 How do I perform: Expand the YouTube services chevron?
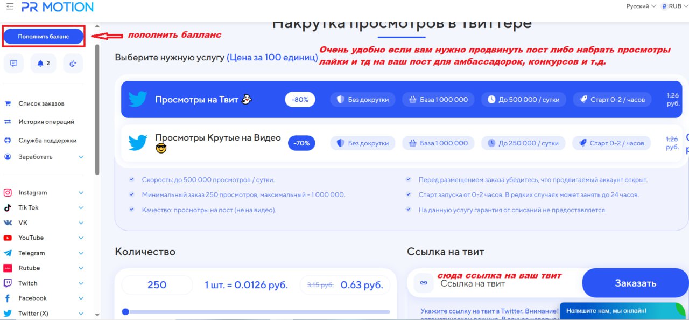[81, 238]
